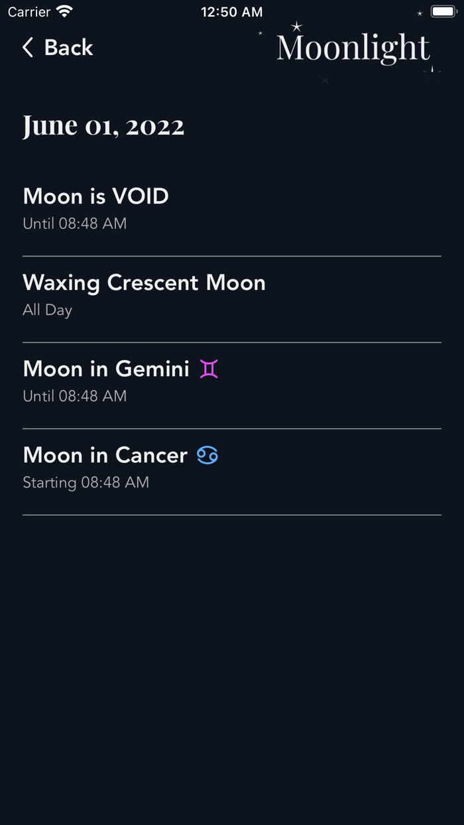Viewport: 464px width, 825px height.
Task: Tap the Carrier label in status bar
Action: pyautogui.click(x=29, y=12)
